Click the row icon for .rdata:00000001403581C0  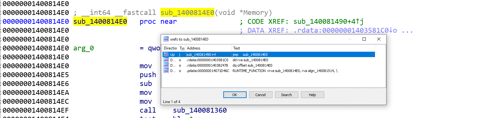166,60
